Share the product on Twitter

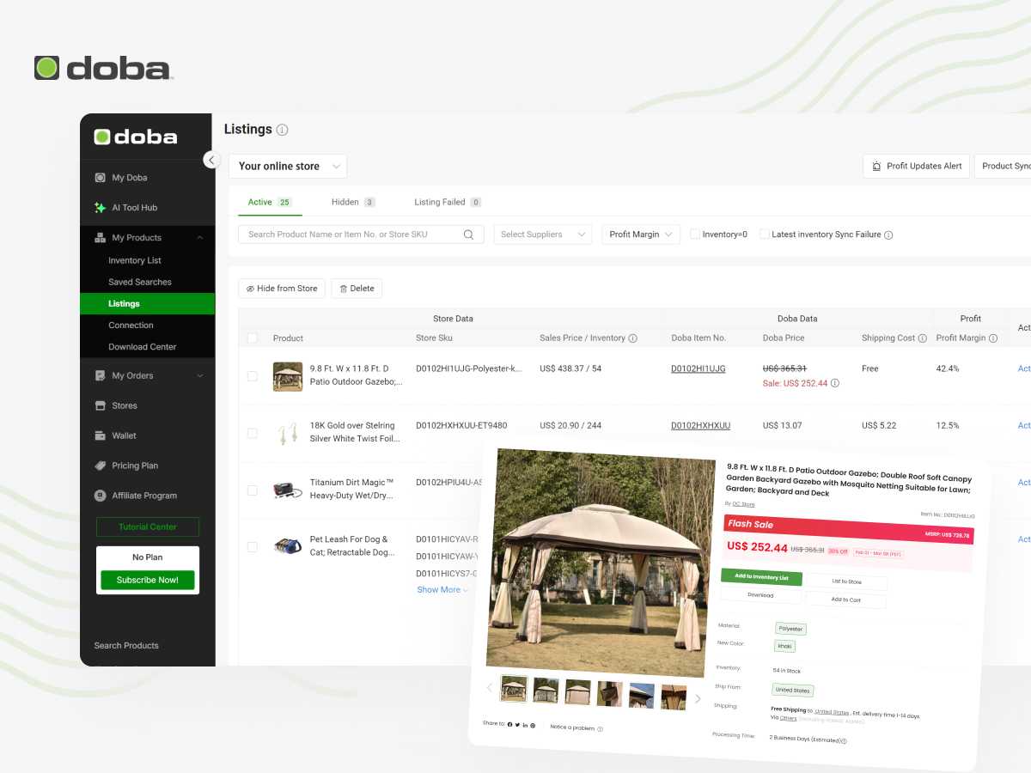[x=517, y=725]
